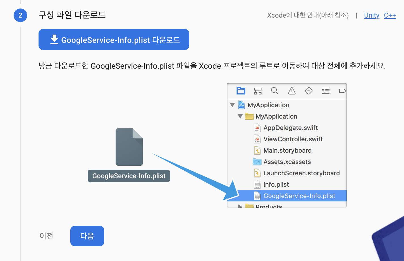Select the MyApplication yellow folder row
The height and width of the screenshot is (261, 404).
287,116
